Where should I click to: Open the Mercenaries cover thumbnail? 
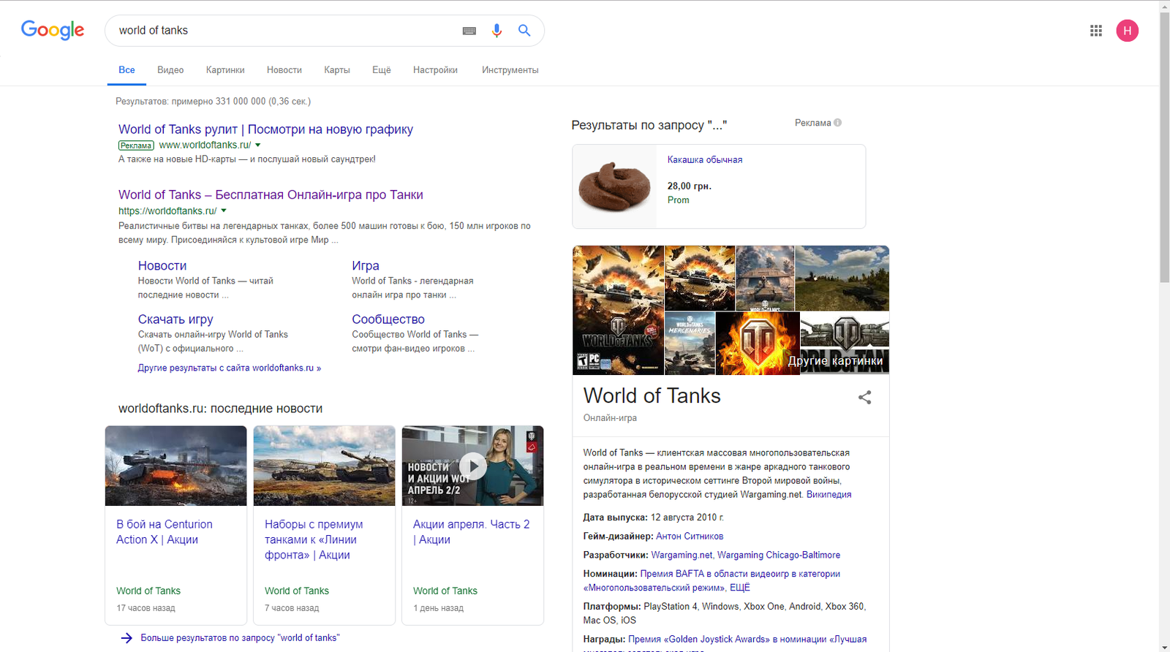point(690,343)
